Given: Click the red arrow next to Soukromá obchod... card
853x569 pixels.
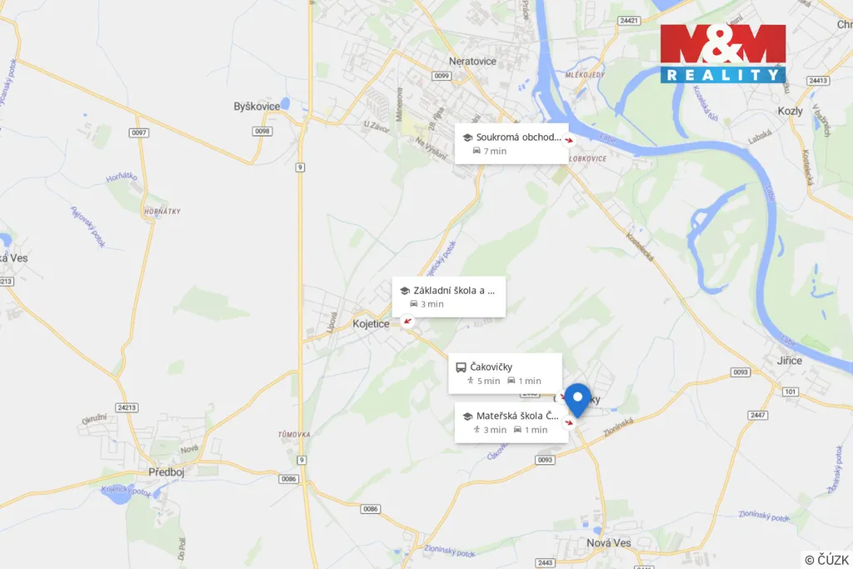Looking at the screenshot, I should pos(568,140).
